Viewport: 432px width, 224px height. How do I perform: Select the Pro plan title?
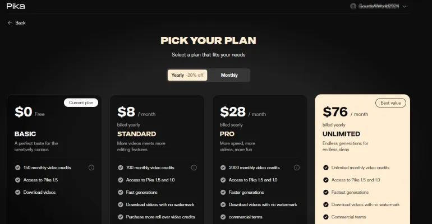[227, 134]
